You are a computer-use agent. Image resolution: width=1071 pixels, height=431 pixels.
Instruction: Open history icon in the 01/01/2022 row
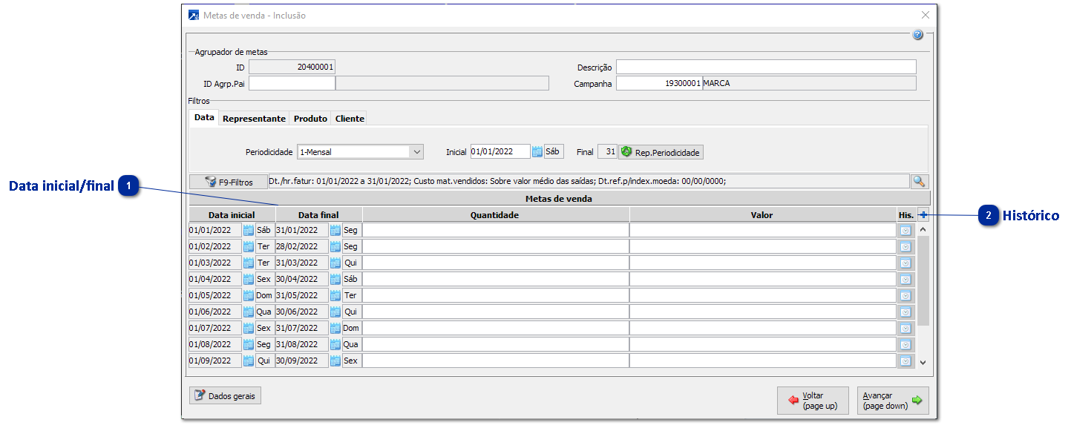[905, 231]
